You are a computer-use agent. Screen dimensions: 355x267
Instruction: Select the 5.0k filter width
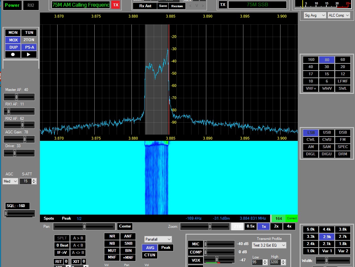[311, 229]
